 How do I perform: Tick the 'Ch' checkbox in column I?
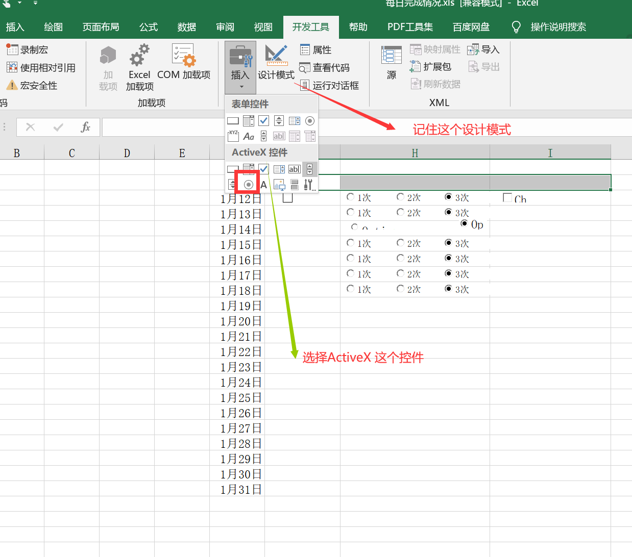pyautogui.click(x=507, y=197)
